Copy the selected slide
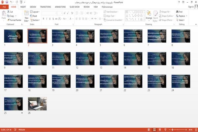Screen dimensions: 198x132 (x=11, y=16)
